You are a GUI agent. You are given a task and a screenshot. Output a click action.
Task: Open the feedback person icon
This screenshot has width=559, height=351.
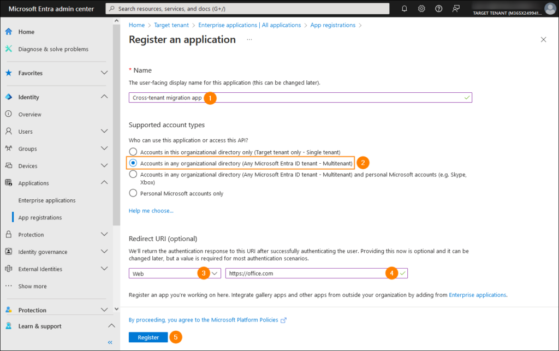(456, 9)
